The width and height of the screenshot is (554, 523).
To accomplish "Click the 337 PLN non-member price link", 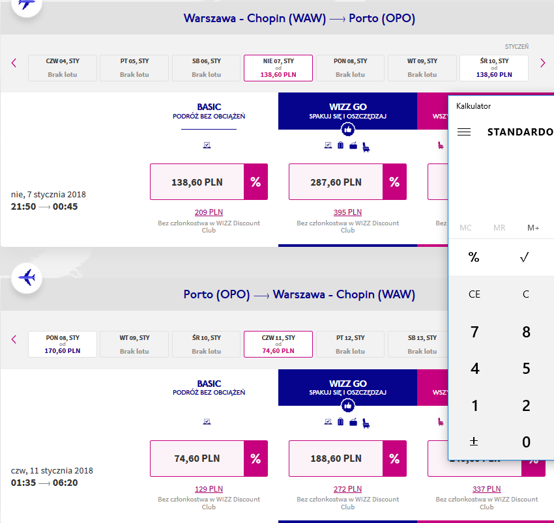I will (486, 489).
